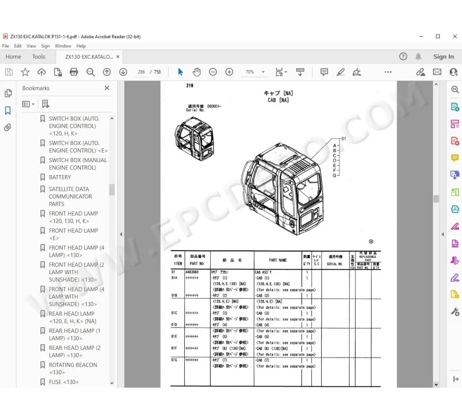Collapse the left navigation pane arrow
Image resolution: width=462 pixels, height=420 pixels.
[121, 234]
